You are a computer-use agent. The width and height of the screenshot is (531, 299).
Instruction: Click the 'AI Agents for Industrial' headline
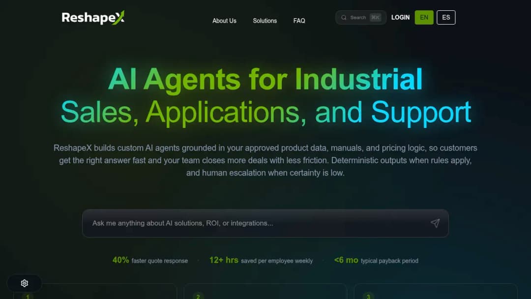(265, 79)
